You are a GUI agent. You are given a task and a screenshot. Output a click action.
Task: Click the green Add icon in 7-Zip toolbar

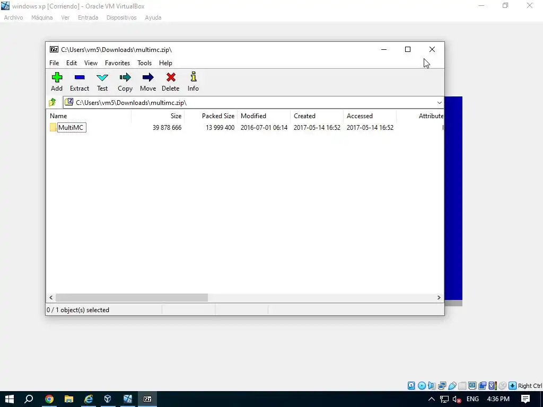[x=57, y=77]
